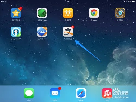
Task: Tap the 'Chrome' app label
Action: tap(94, 20)
